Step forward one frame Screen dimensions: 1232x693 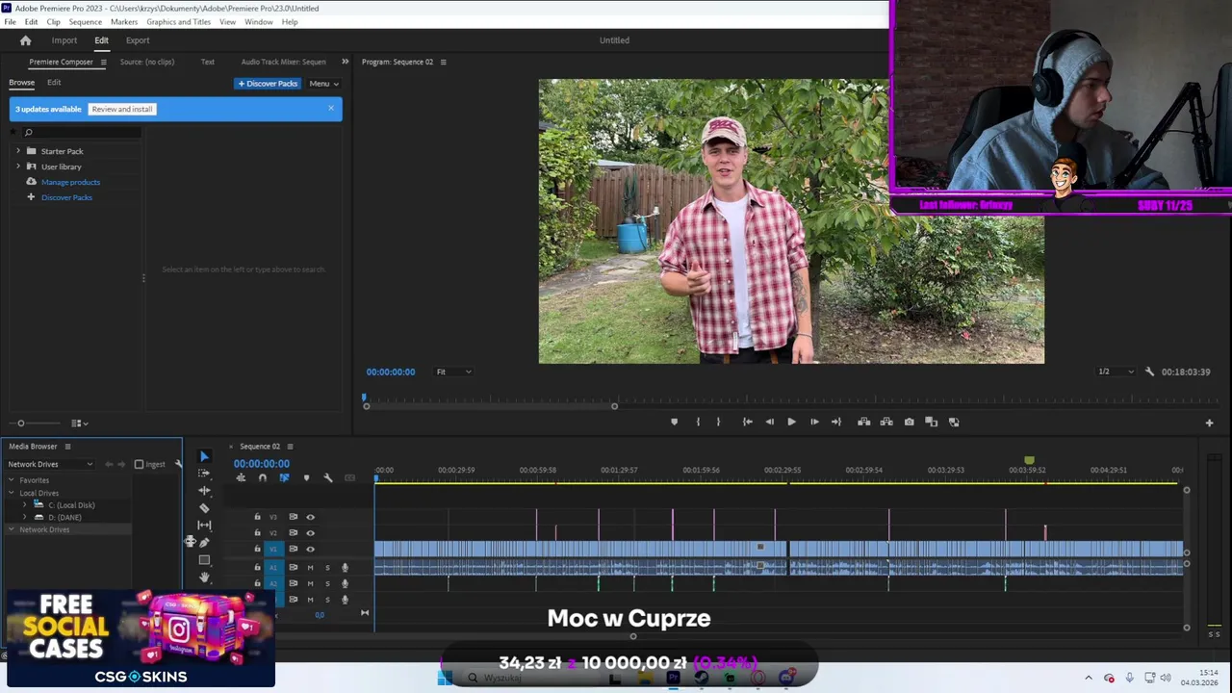coord(814,422)
